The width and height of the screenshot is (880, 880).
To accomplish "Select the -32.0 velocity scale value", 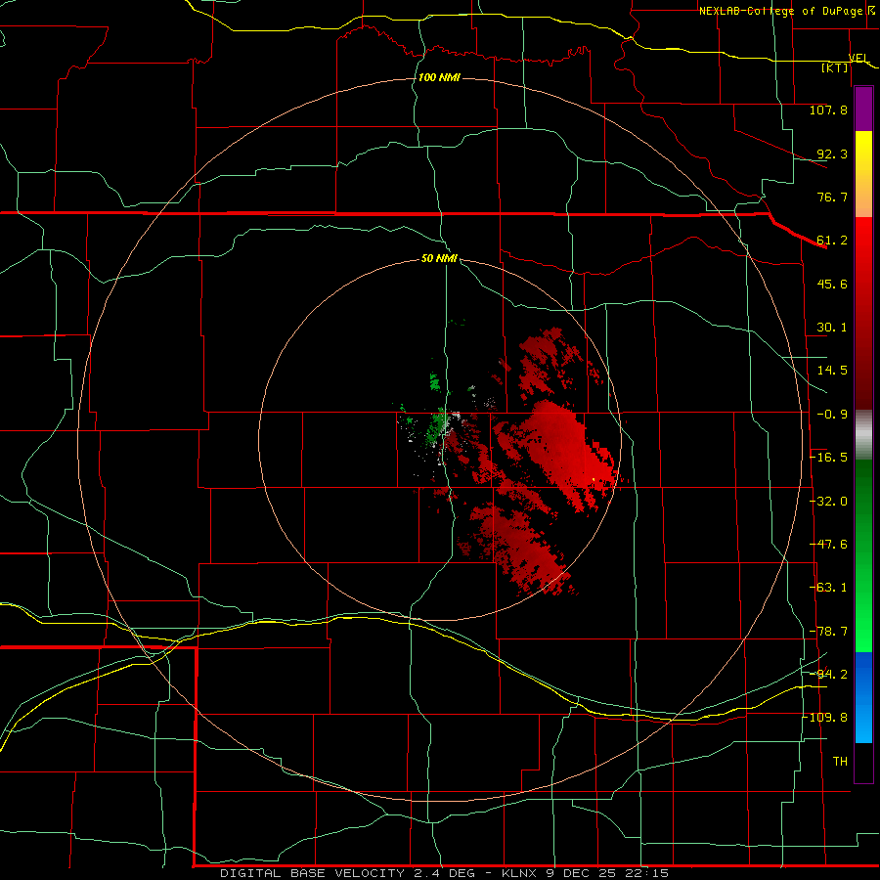I will point(829,502).
